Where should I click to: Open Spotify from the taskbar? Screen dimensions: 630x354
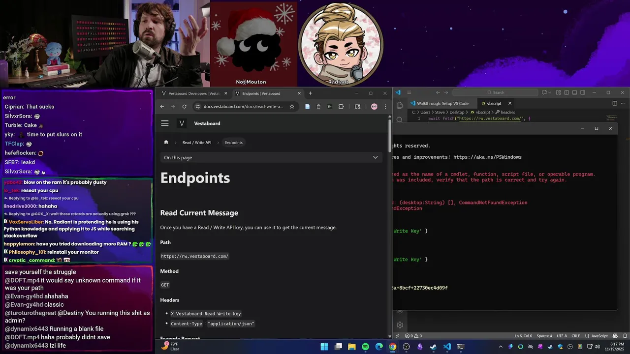pyautogui.click(x=365, y=347)
